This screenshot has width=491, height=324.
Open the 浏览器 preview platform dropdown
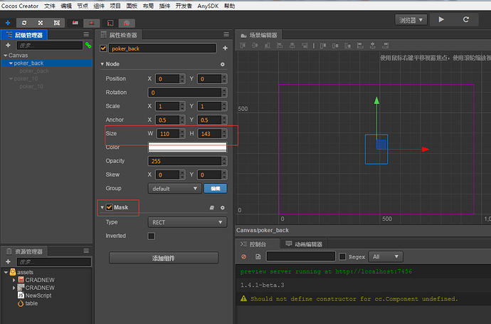(x=411, y=20)
